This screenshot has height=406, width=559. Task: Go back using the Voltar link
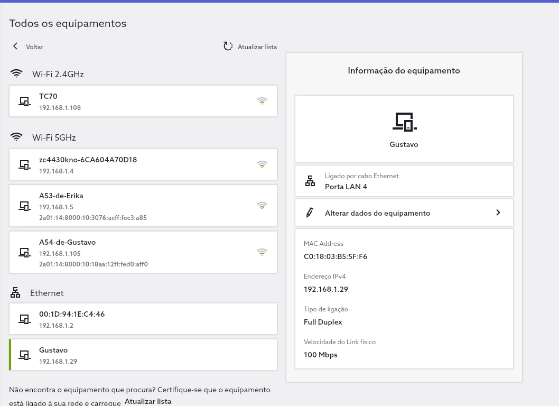tap(34, 47)
